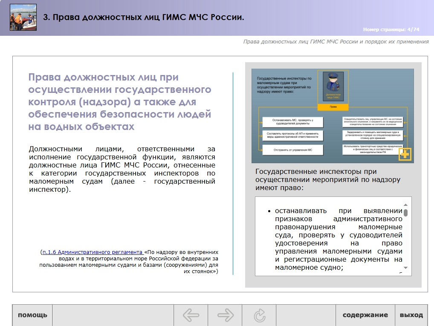Click the scrollbar thumb in rights list
This screenshot has height=326, width=434.
coord(405,213)
